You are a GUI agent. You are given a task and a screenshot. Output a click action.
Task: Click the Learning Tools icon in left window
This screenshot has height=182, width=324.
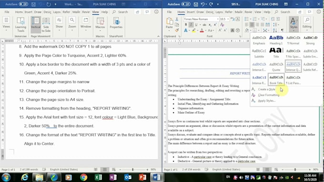pos(20,25)
